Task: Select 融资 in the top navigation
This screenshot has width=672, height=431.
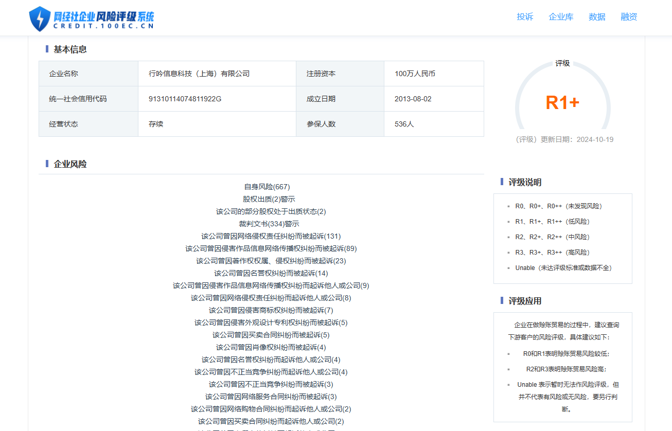Action: tap(629, 17)
